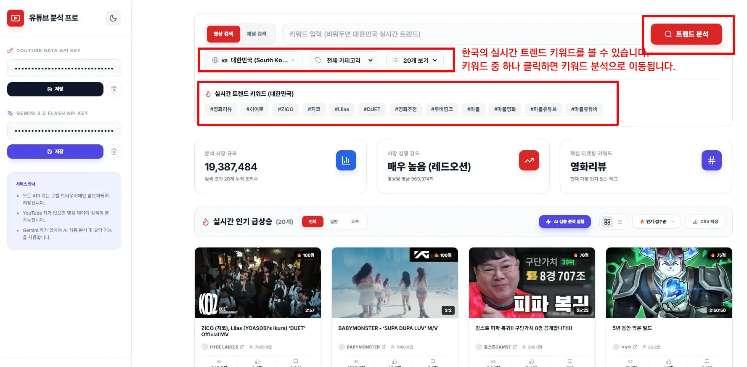Start AI 심층 분석 실행 button
This screenshot has width=747, height=367.
565,222
